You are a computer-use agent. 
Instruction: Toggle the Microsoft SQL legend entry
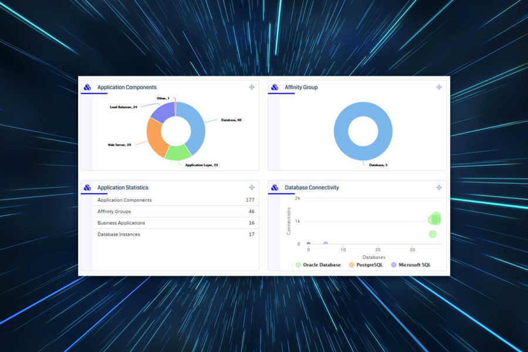pos(411,265)
